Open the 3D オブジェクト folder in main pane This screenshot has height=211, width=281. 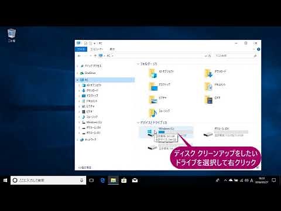click(161, 73)
